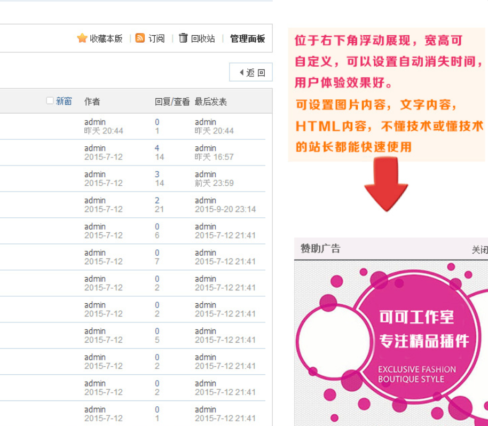
Task: Select the 最后发表 column header
Action: [x=211, y=101]
